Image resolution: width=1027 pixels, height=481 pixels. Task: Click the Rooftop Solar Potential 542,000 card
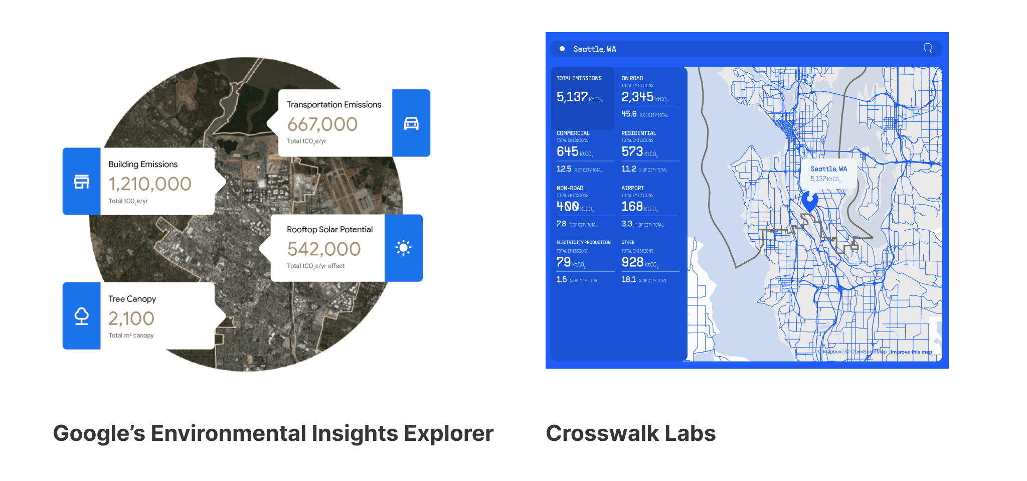coord(328,248)
